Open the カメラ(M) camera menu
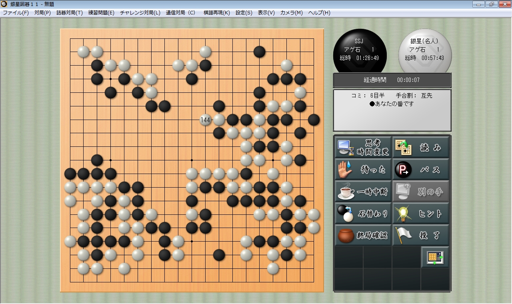The image size is (512, 304). (x=292, y=12)
